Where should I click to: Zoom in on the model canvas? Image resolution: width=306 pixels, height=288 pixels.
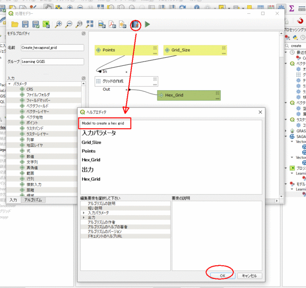click(x=58, y=24)
